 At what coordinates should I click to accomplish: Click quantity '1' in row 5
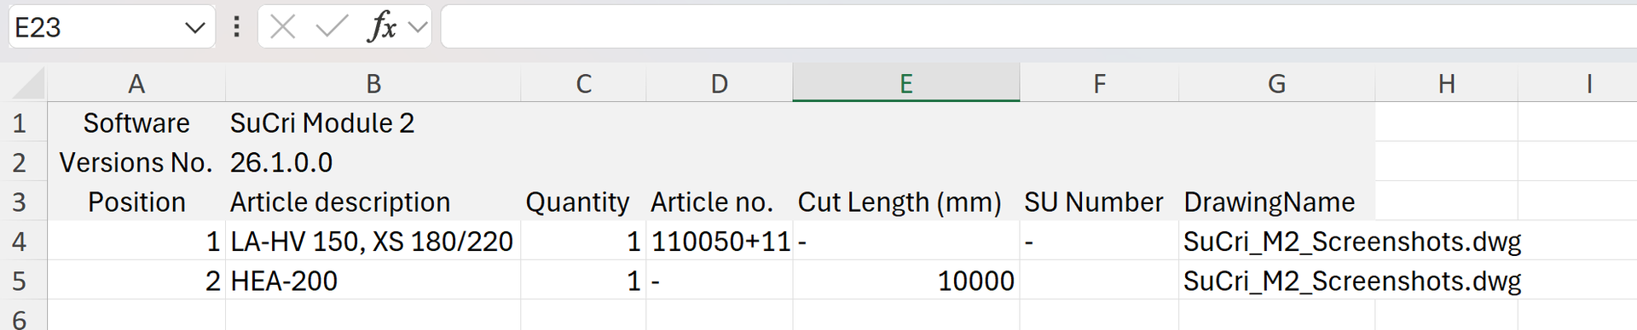tap(583, 281)
